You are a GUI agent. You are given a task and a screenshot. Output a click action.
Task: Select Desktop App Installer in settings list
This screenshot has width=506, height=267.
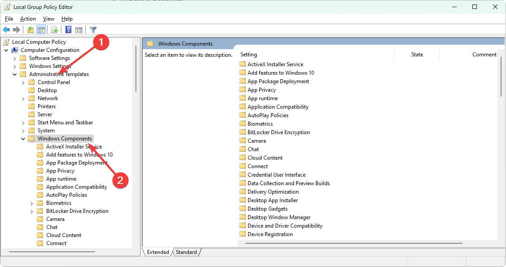273,200
